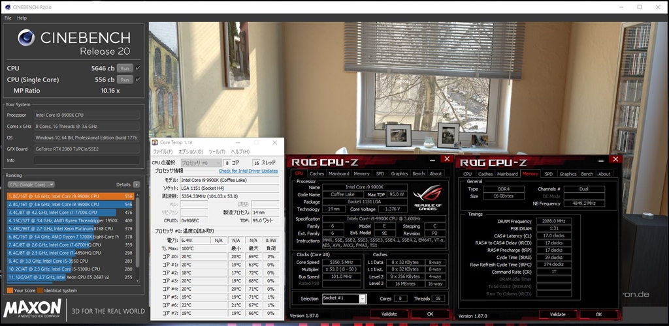Open the Socket #1 selection dropdown
669x326 pixels.
[x=344, y=299]
